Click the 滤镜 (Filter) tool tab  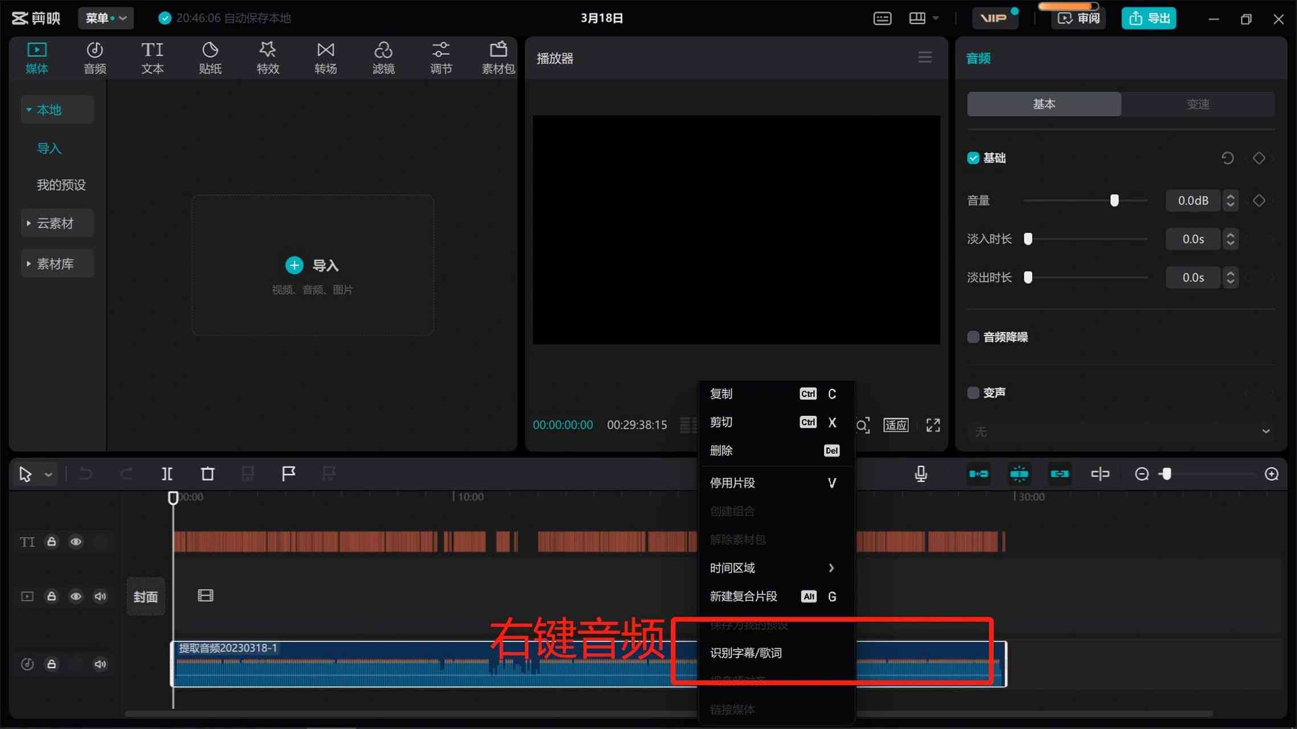click(x=383, y=56)
